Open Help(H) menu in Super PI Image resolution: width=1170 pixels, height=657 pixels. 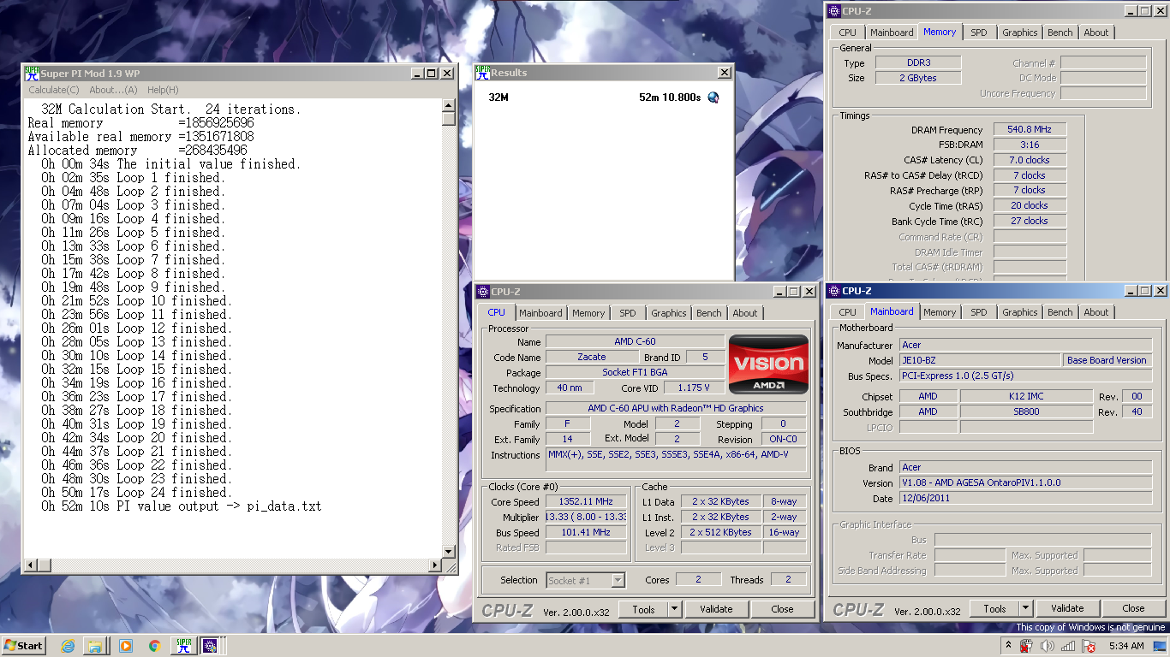click(x=163, y=90)
